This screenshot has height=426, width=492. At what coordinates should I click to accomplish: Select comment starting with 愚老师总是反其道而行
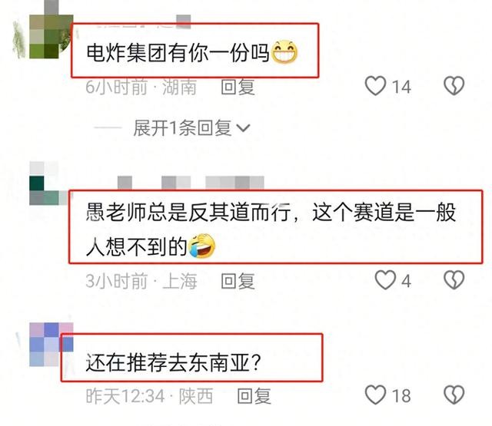[271, 230]
